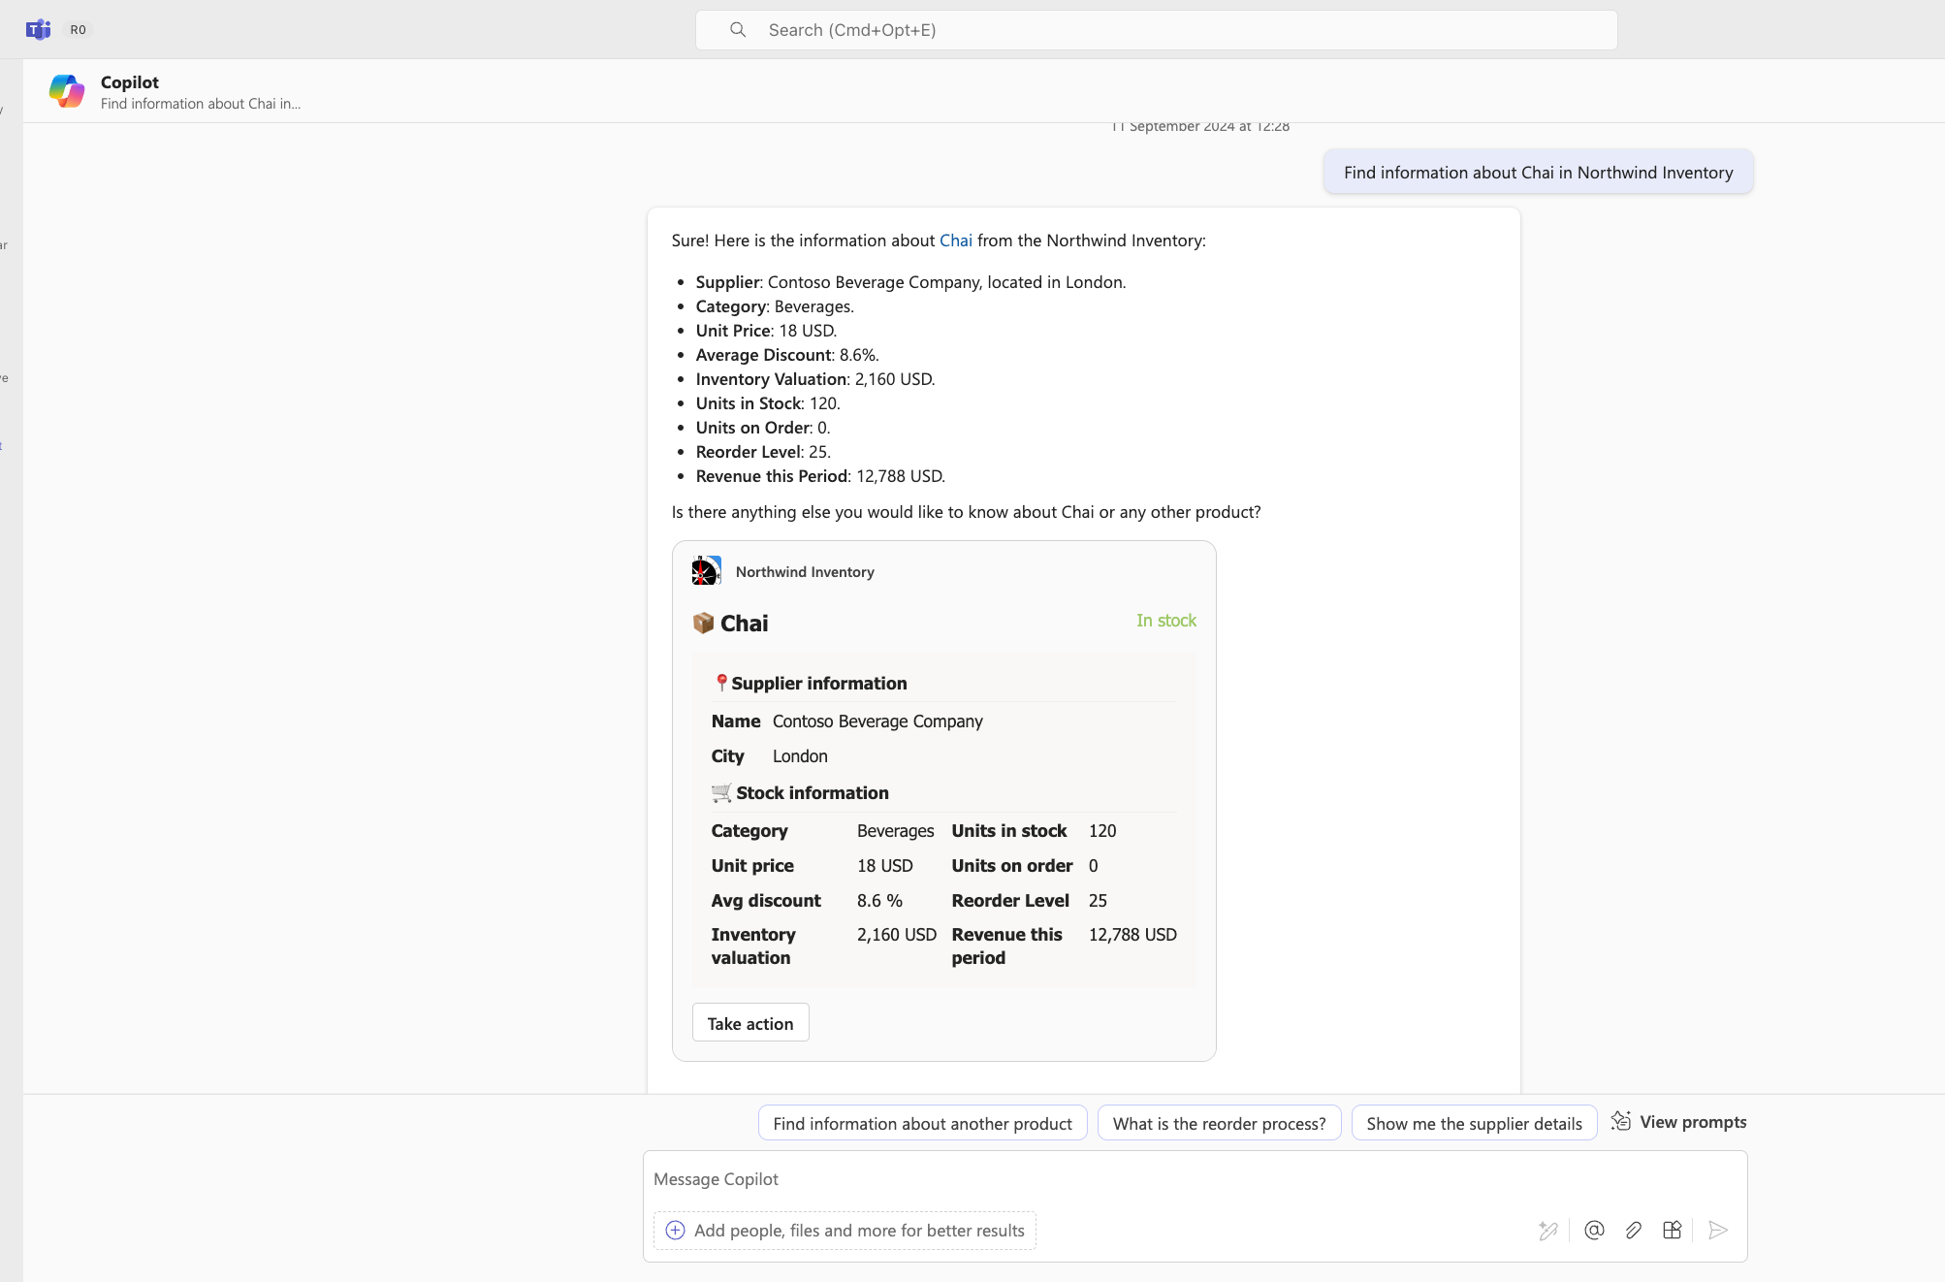Click the plus icon for adding people
Screen dimensions: 1945x1282
click(x=675, y=1230)
